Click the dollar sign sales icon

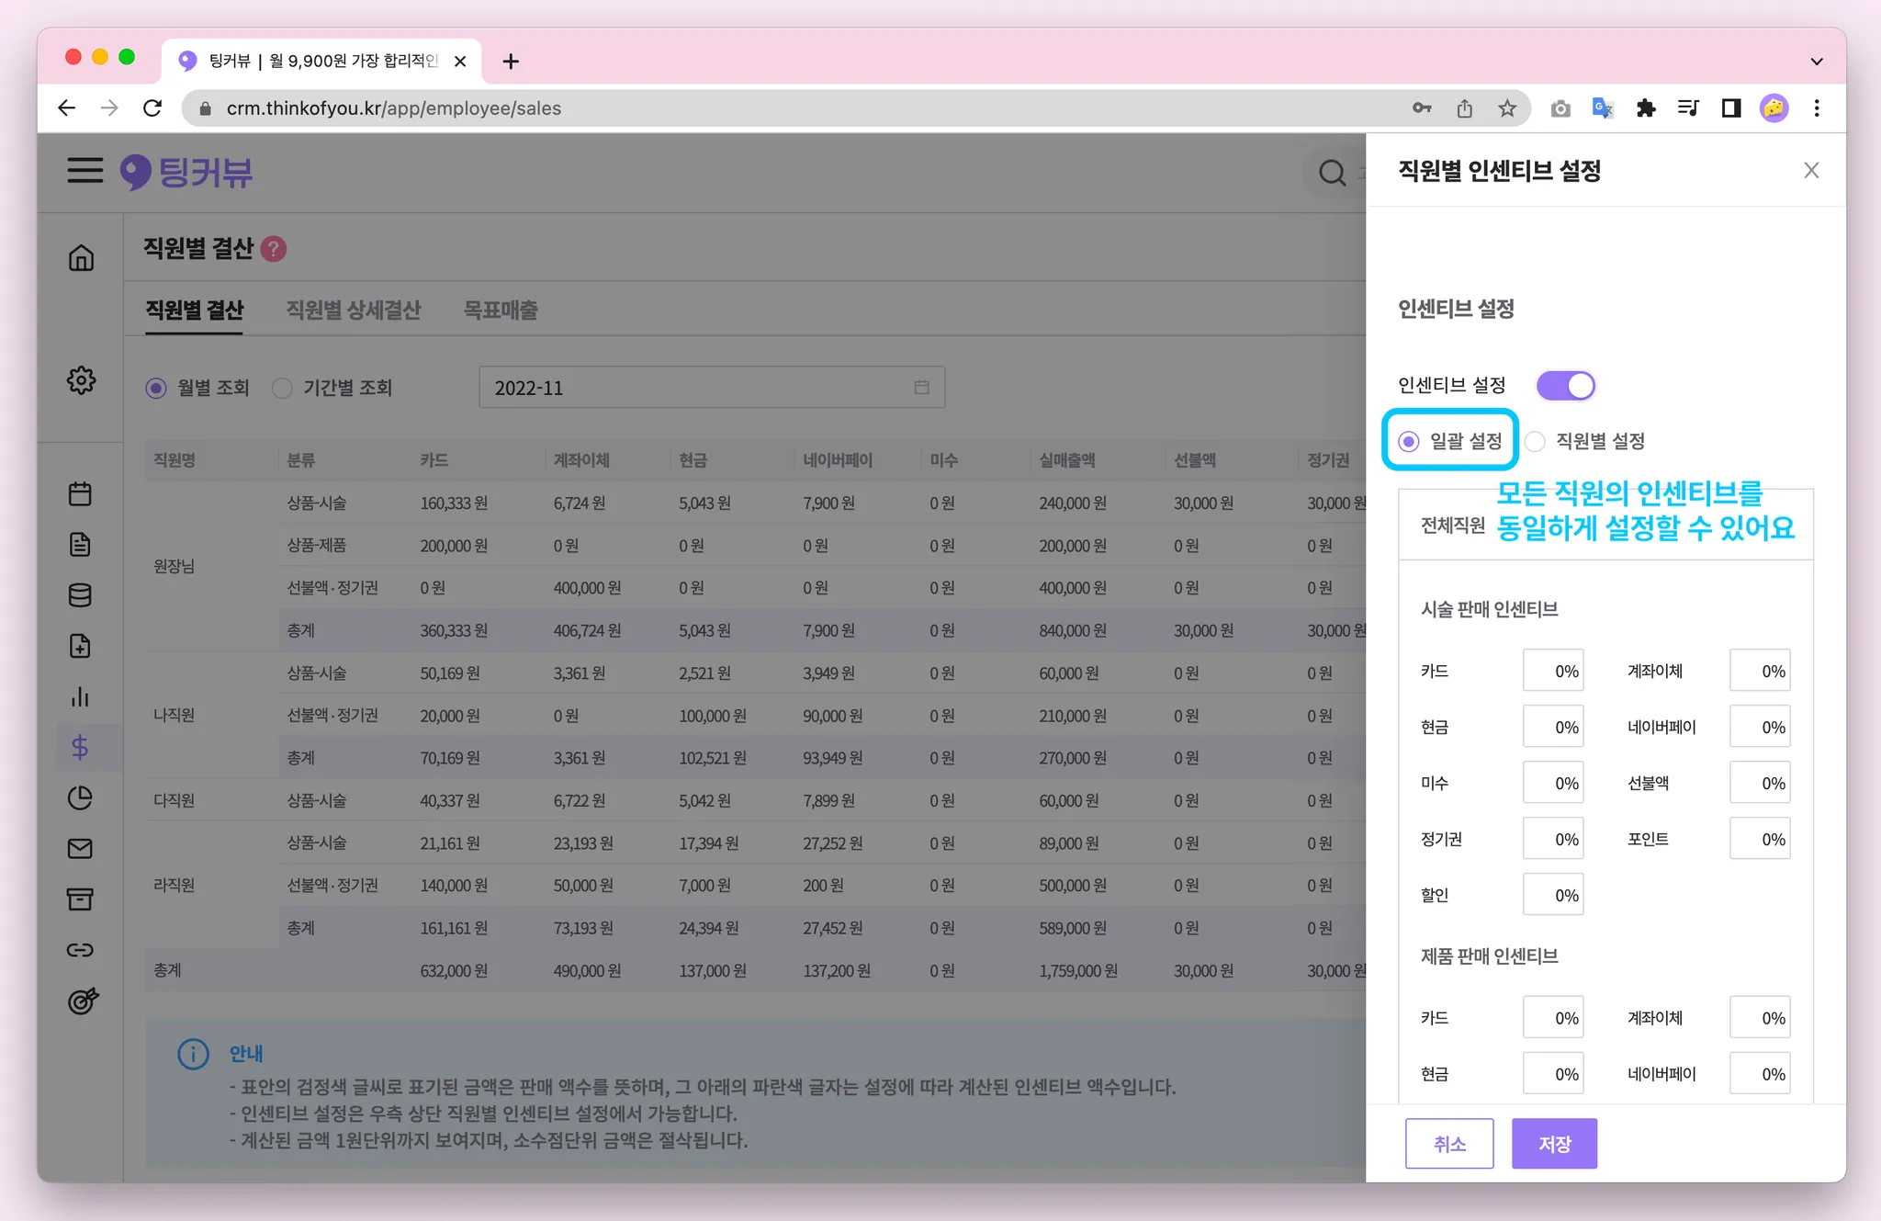80,748
